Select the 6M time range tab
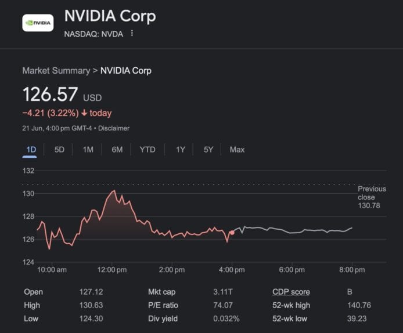 coord(117,150)
